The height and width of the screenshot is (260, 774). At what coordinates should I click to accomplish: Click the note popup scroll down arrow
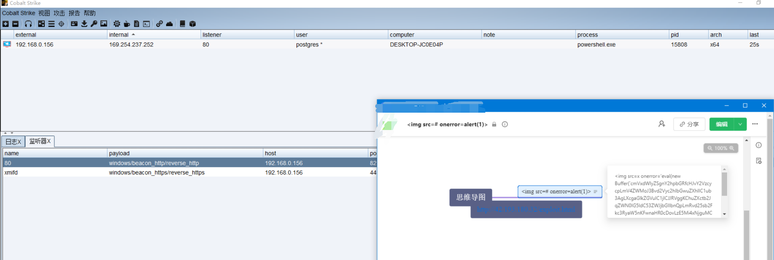point(724,214)
